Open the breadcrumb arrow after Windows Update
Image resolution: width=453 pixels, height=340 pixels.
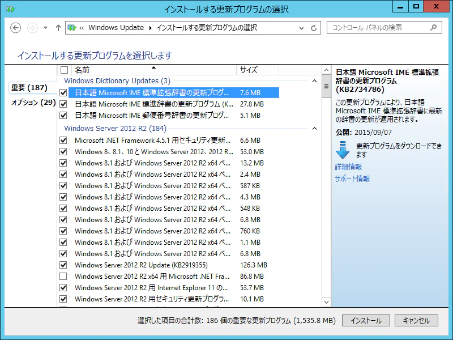[x=150, y=28]
